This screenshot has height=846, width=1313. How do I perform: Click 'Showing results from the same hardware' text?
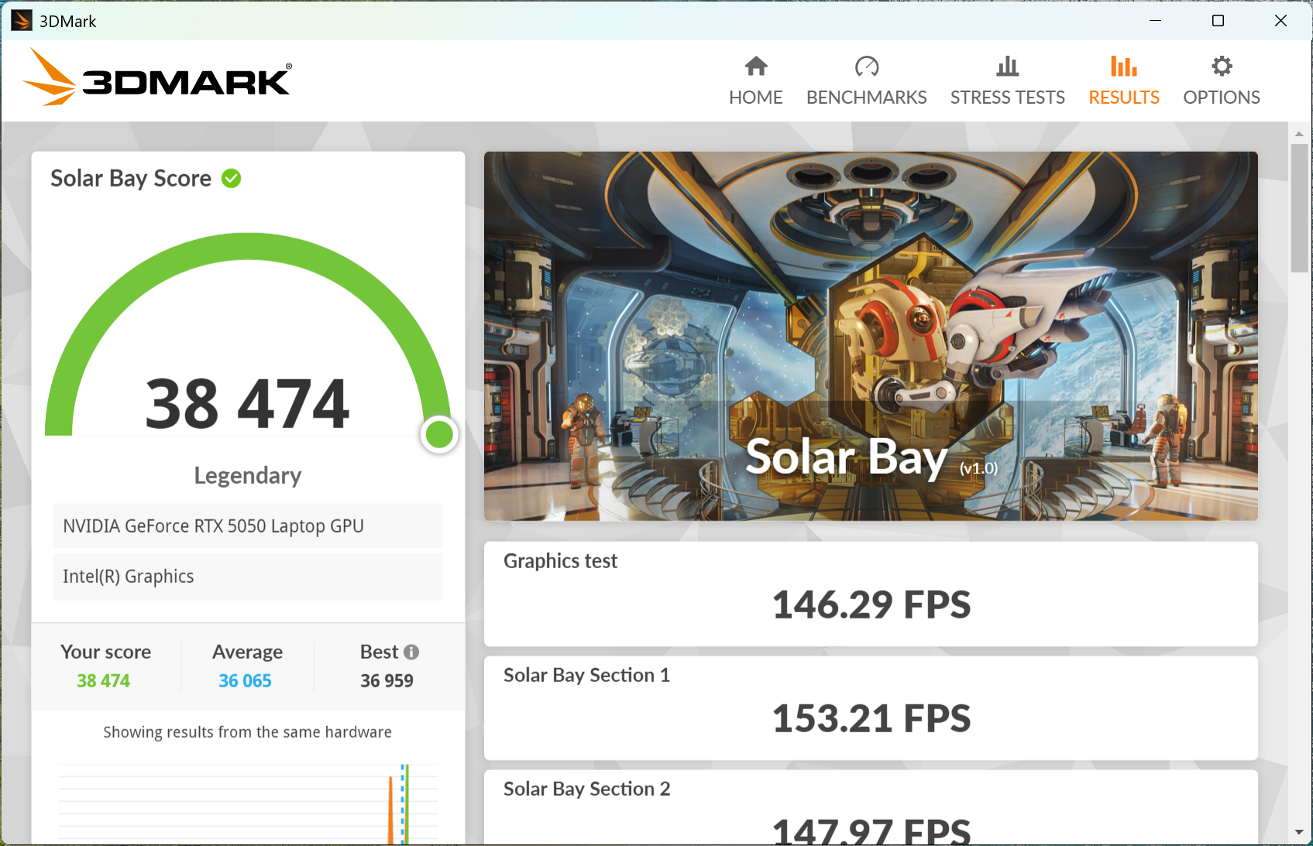coord(248,732)
